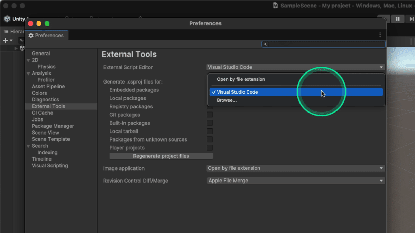The width and height of the screenshot is (415, 233).
Task: Click the Local packages label
Action: pos(128,98)
